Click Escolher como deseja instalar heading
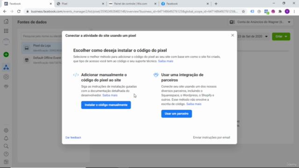 (x=120, y=50)
